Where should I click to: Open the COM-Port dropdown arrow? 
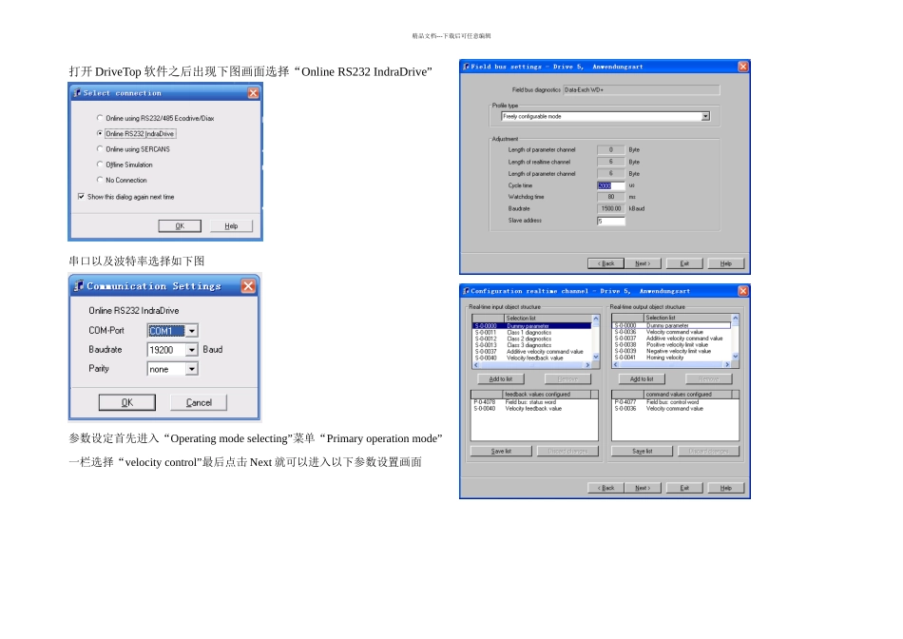(192, 331)
